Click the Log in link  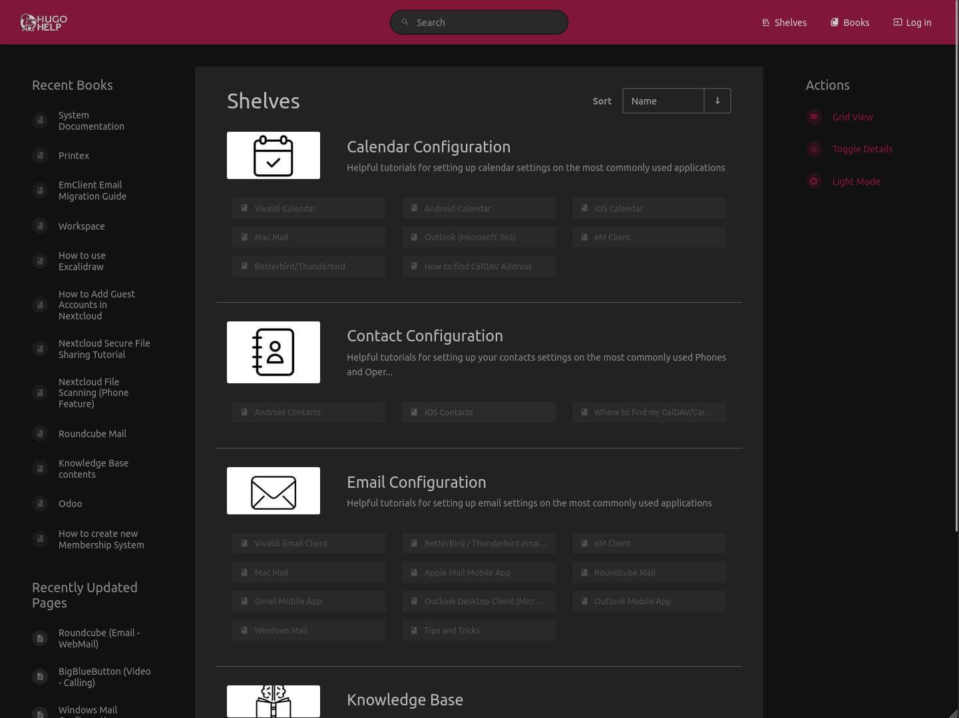pyautogui.click(x=912, y=23)
